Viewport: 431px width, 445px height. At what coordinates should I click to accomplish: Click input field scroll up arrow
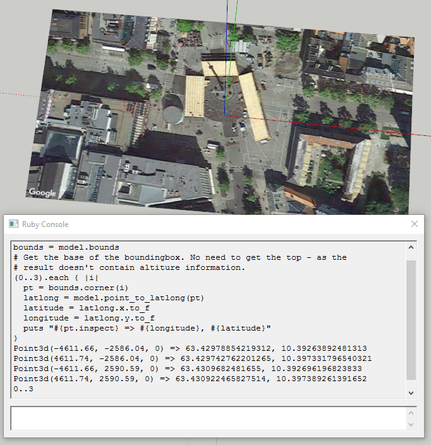pyautogui.click(x=411, y=413)
